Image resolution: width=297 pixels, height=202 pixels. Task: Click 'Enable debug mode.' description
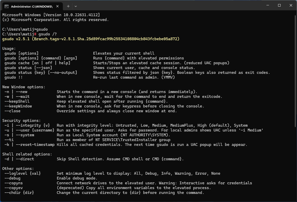pos(77,178)
